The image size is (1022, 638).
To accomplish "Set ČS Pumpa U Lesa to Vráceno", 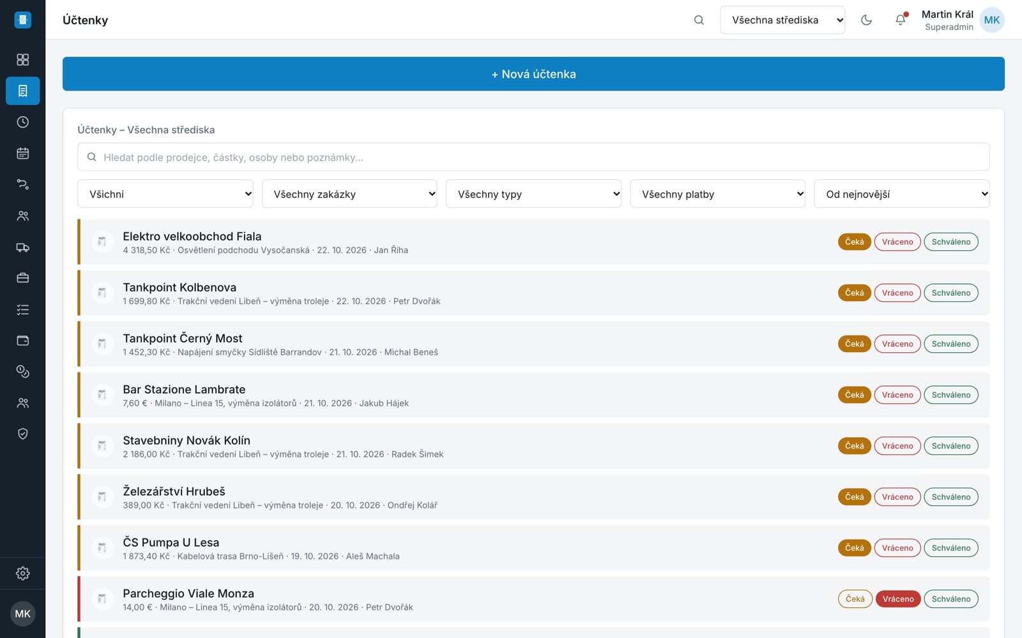I will (x=897, y=548).
